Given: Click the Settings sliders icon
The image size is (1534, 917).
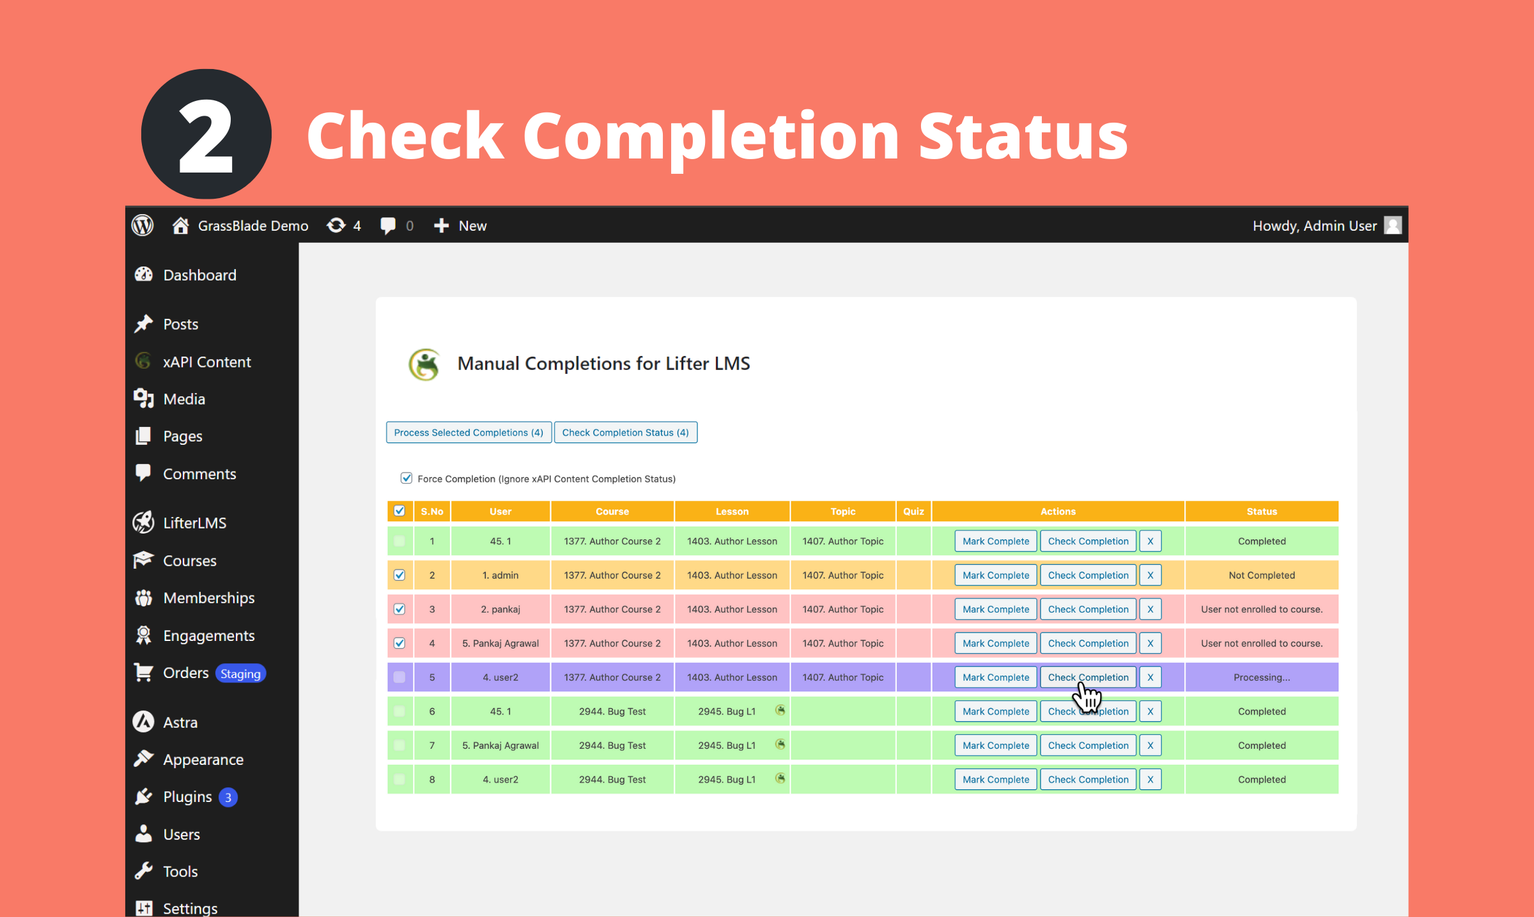Looking at the screenshot, I should point(144,908).
